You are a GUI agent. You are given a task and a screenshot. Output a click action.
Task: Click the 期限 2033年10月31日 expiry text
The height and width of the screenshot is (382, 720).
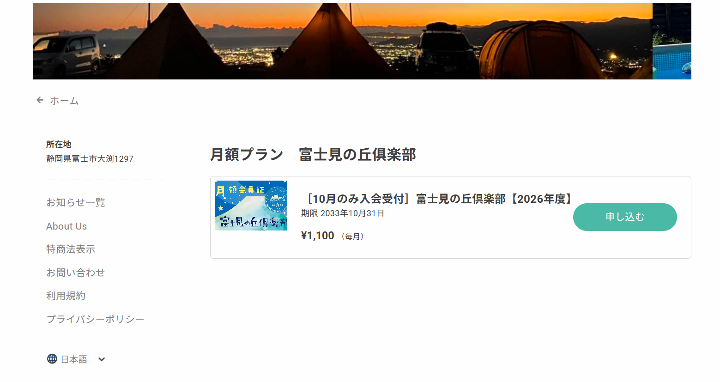click(x=343, y=213)
